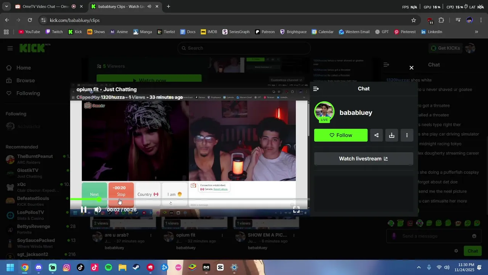
Task: Open microphone status in the system tray
Action: pyautogui.click(x=429, y=267)
